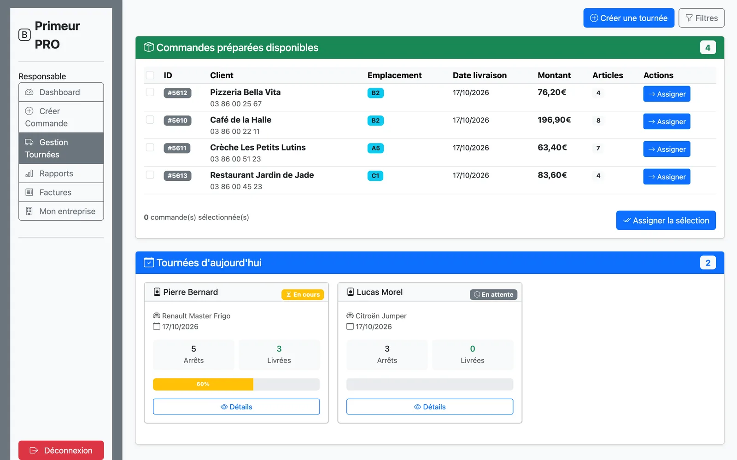
Task: Click Pierre Bernard's 60% progress bar
Action: (x=236, y=384)
